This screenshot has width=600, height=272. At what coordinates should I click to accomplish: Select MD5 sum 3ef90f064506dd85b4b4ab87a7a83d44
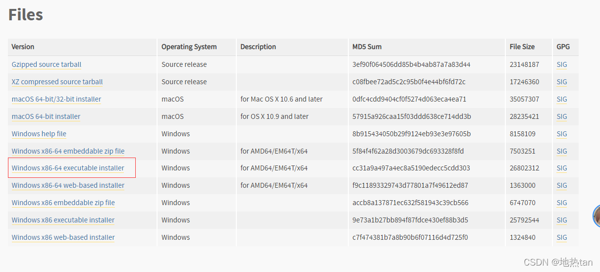point(412,64)
